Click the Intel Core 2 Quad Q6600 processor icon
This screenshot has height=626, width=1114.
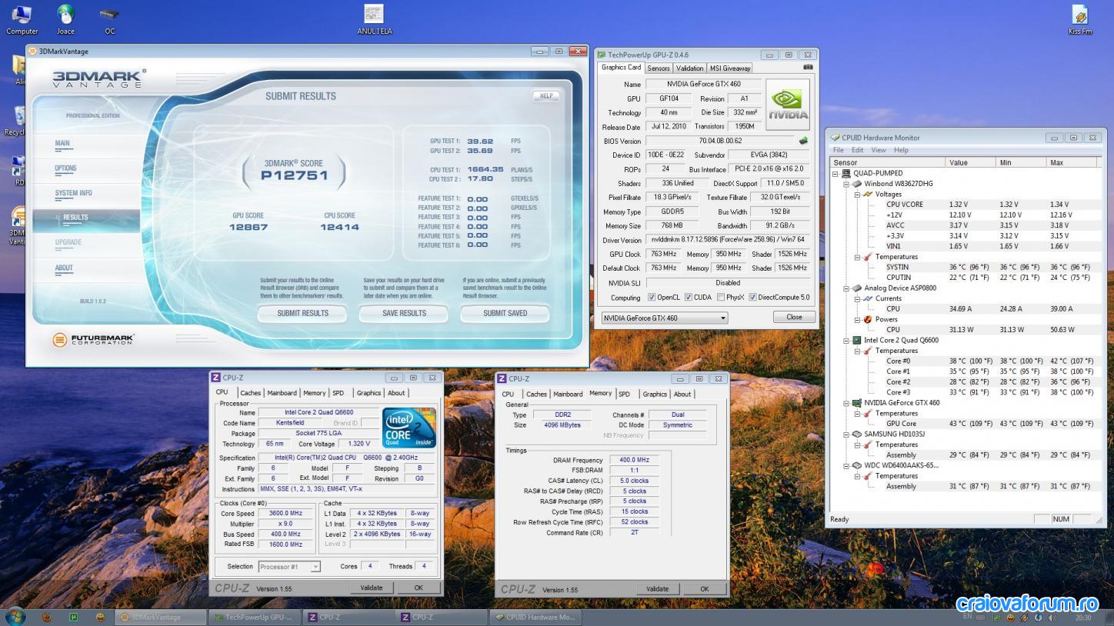(x=856, y=340)
